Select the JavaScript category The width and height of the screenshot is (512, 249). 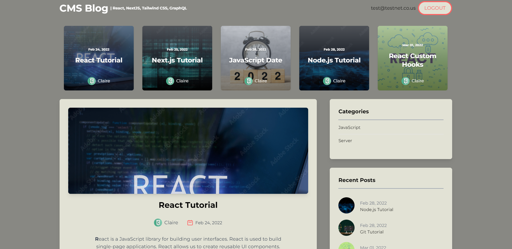click(x=349, y=127)
